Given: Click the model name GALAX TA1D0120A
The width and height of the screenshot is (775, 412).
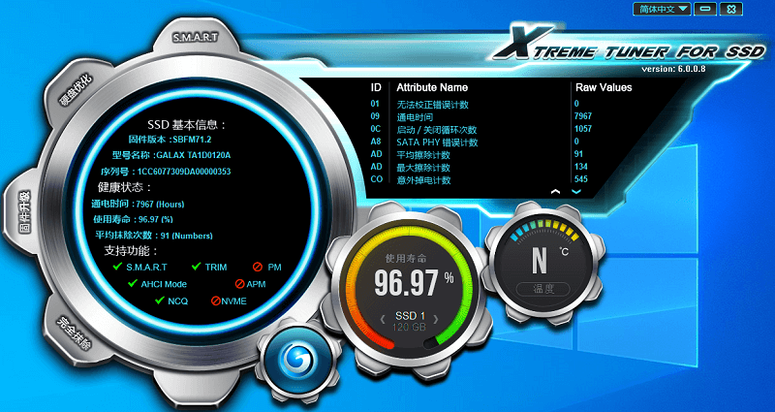Looking at the screenshot, I should tap(193, 155).
